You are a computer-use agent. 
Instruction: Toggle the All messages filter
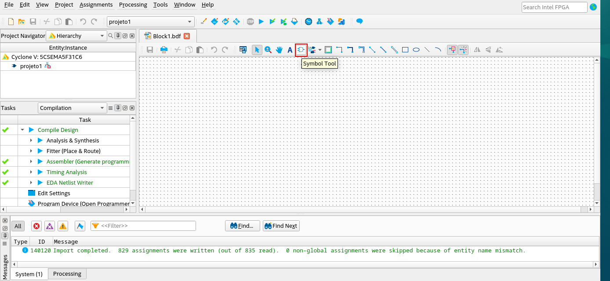tap(18, 226)
